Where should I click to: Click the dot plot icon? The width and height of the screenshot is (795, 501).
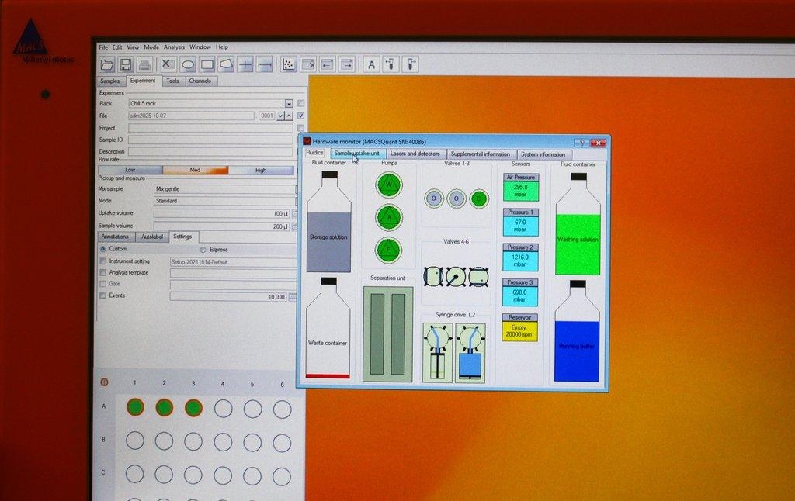pyautogui.click(x=290, y=64)
